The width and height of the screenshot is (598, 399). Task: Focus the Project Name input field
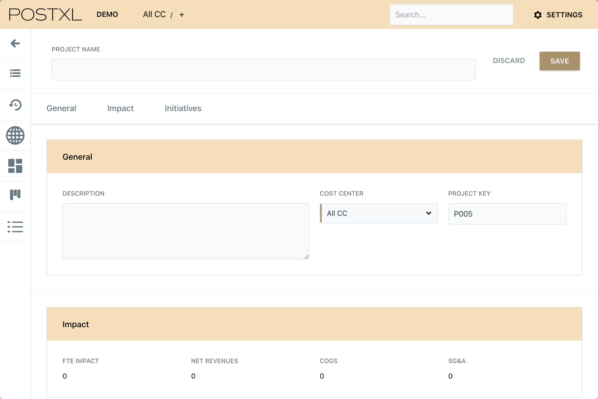pos(263,70)
